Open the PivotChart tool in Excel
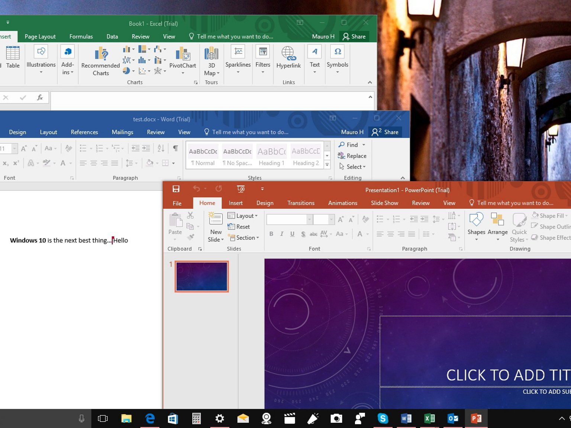The width and height of the screenshot is (571, 428). pyautogui.click(x=183, y=61)
